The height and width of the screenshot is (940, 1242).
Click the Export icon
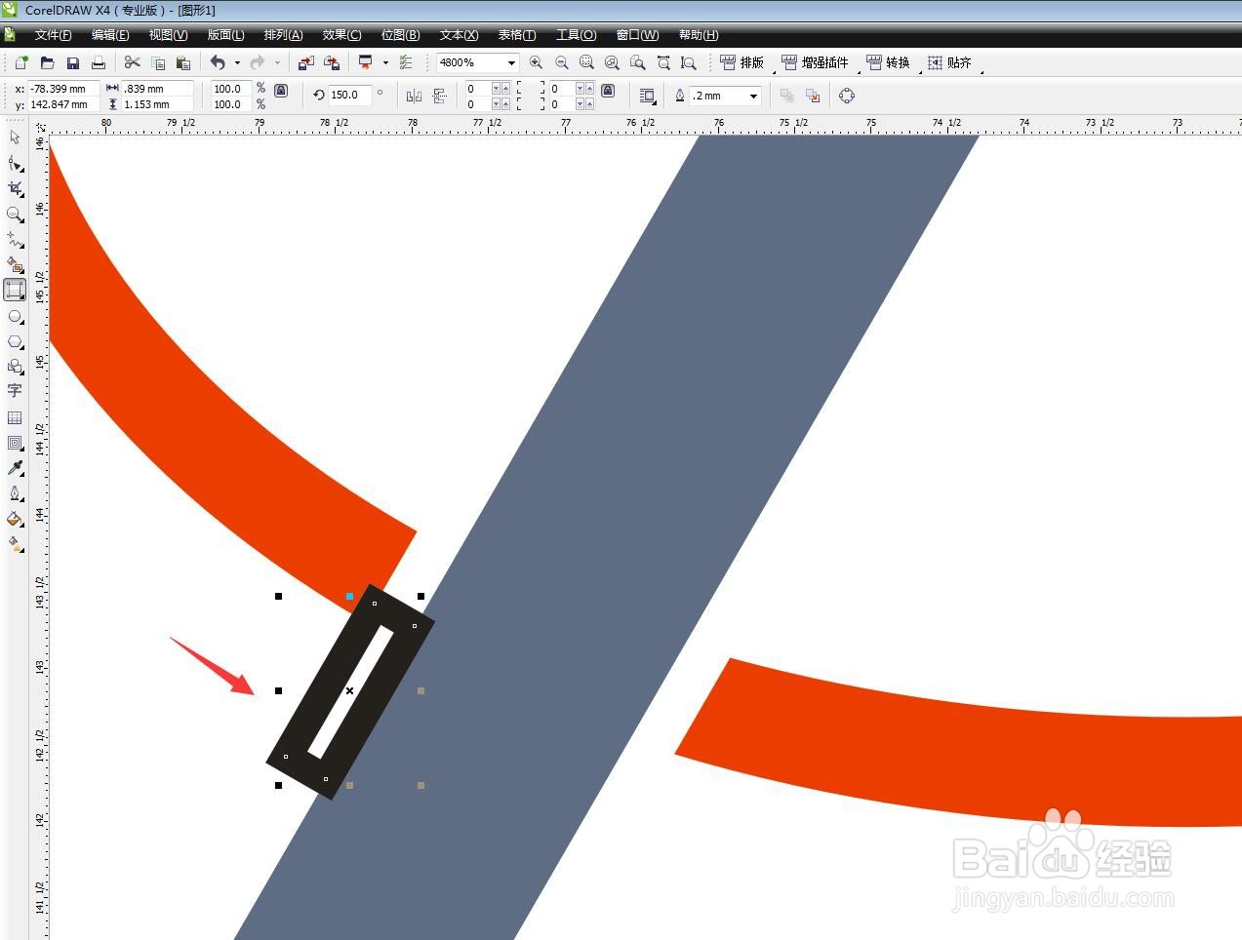[x=331, y=62]
